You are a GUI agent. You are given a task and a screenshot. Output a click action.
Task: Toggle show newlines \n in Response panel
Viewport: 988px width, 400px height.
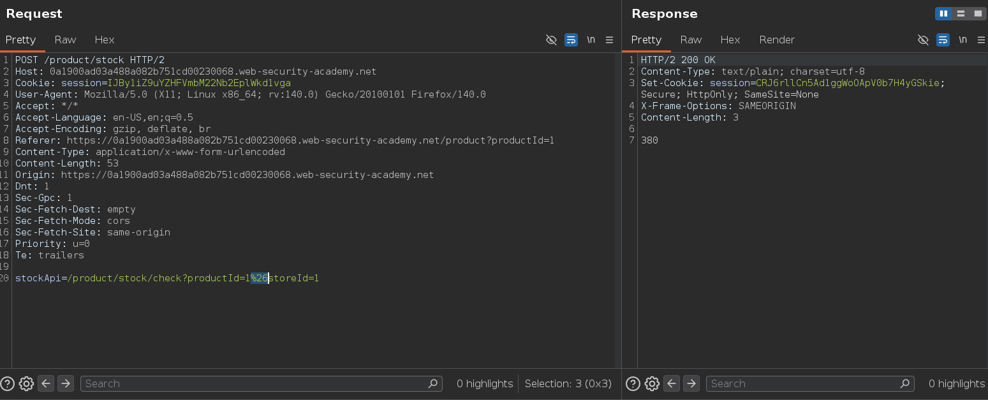962,40
